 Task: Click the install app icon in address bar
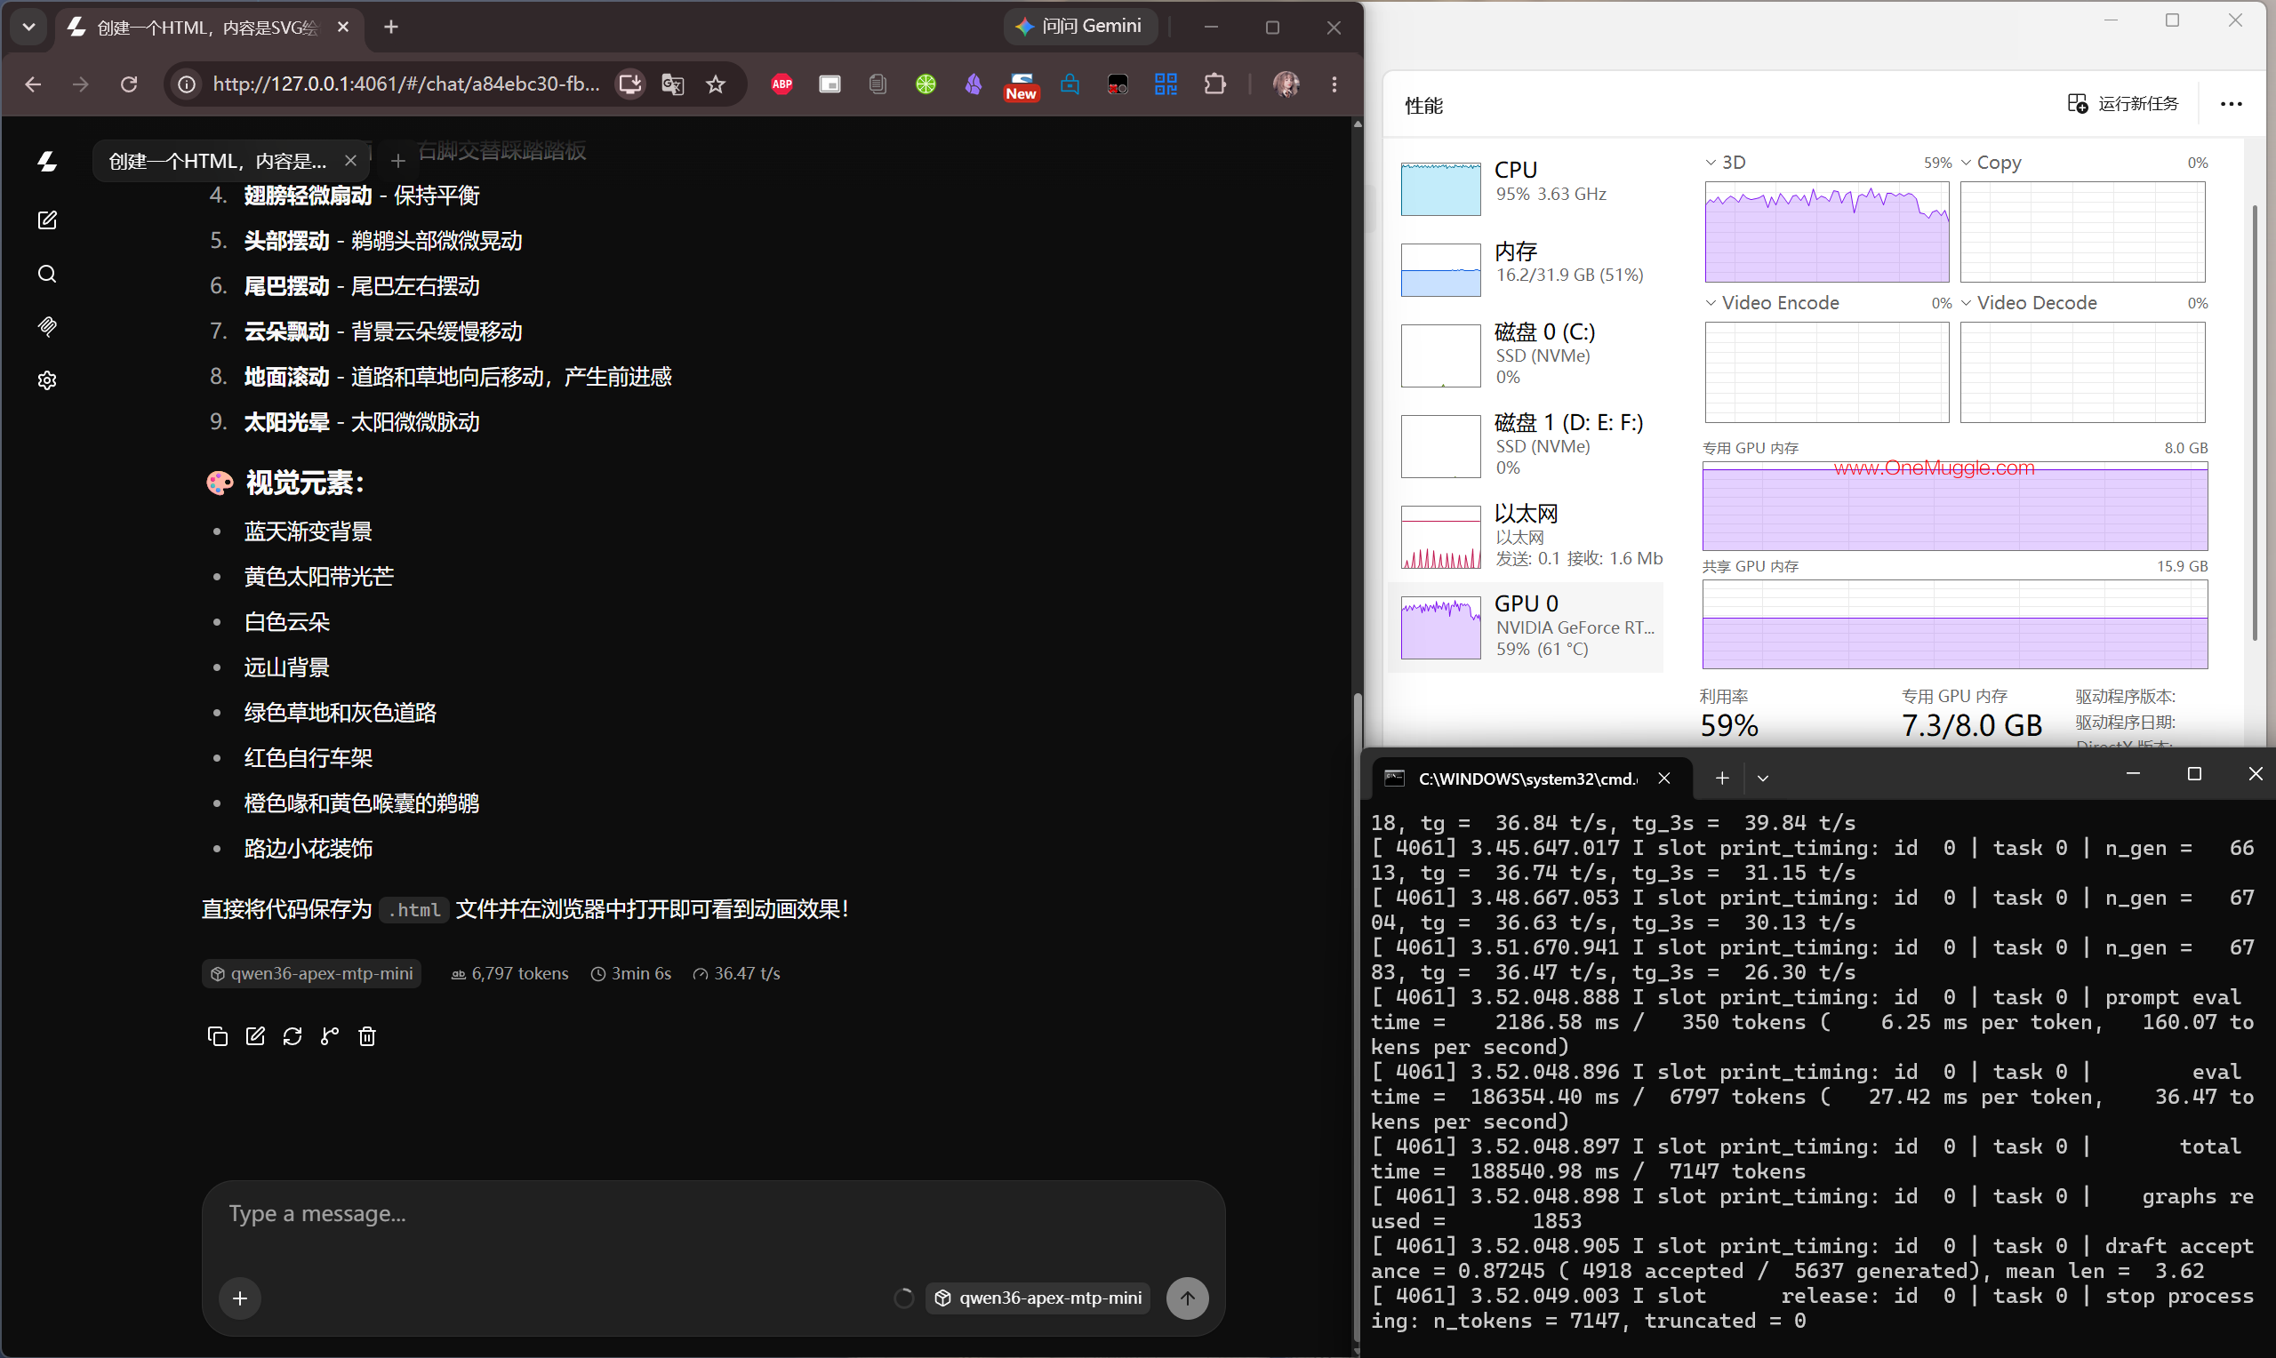tap(629, 84)
